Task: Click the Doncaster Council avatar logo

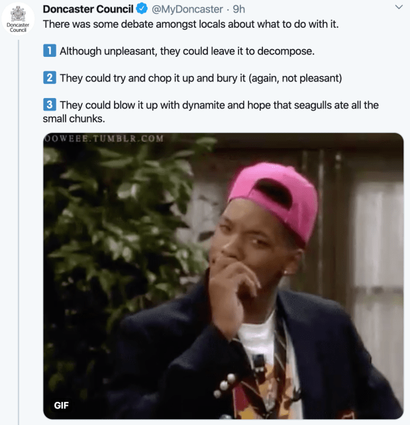Action: click(18, 19)
